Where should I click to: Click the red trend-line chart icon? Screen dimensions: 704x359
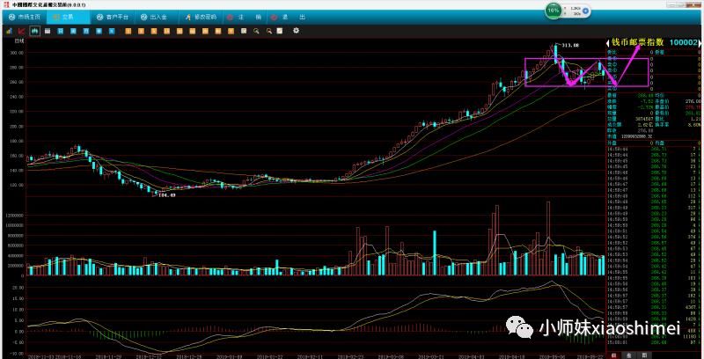click(21, 31)
